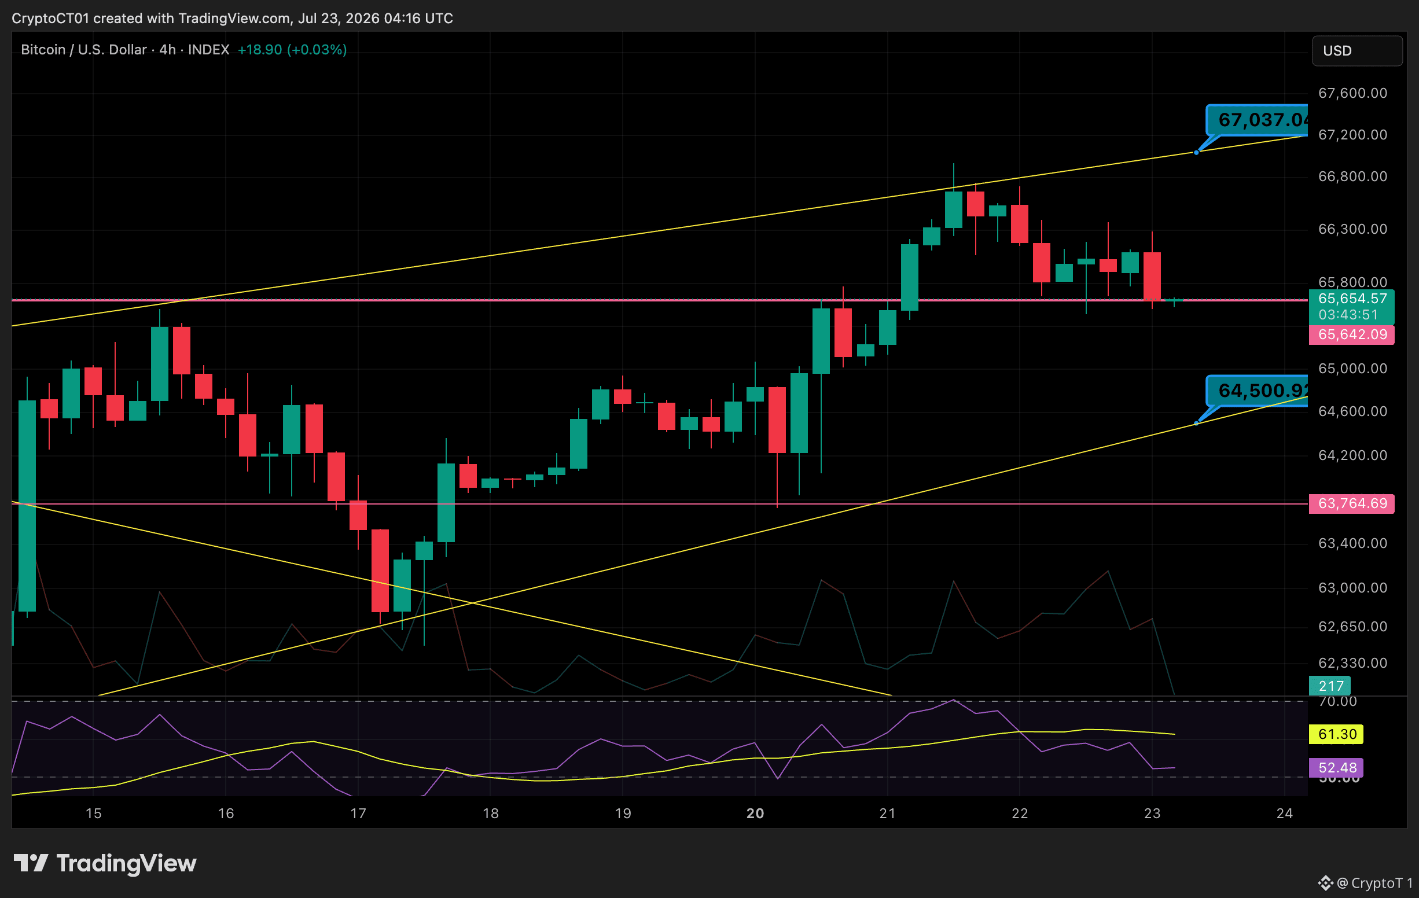This screenshot has width=1419, height=898.
Task: Click the 64,200.00 price axis label
Action: [x=1352, y=455]
